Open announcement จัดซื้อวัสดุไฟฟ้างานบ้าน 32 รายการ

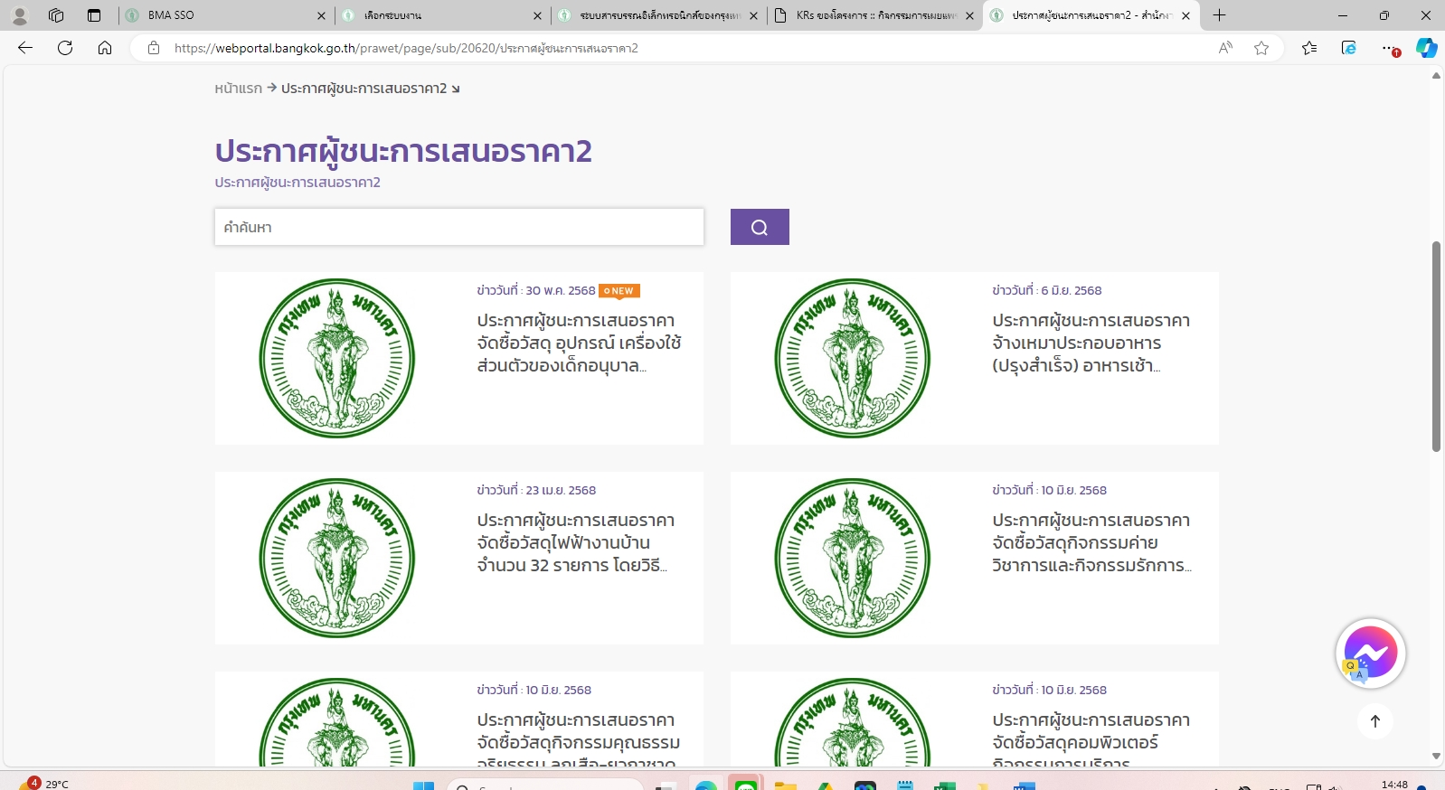pos(576,543)
